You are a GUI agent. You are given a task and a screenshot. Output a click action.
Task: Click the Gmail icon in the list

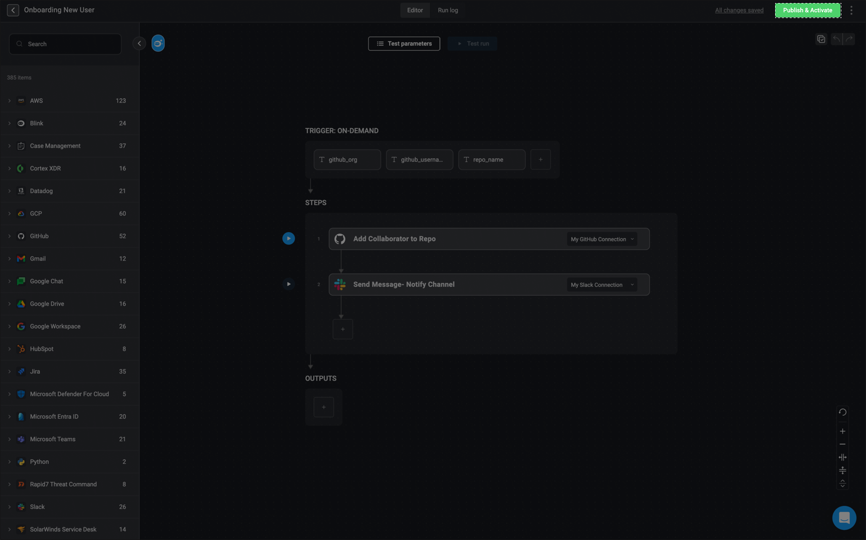coord(21,259)
